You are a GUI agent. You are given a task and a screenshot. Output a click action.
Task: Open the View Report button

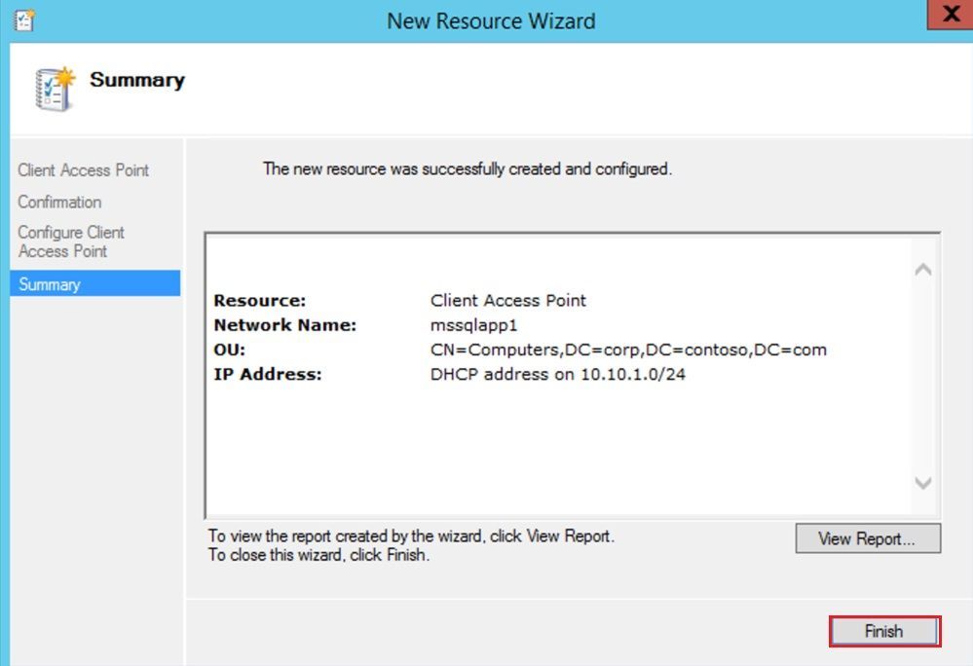[x=868, y=538]
